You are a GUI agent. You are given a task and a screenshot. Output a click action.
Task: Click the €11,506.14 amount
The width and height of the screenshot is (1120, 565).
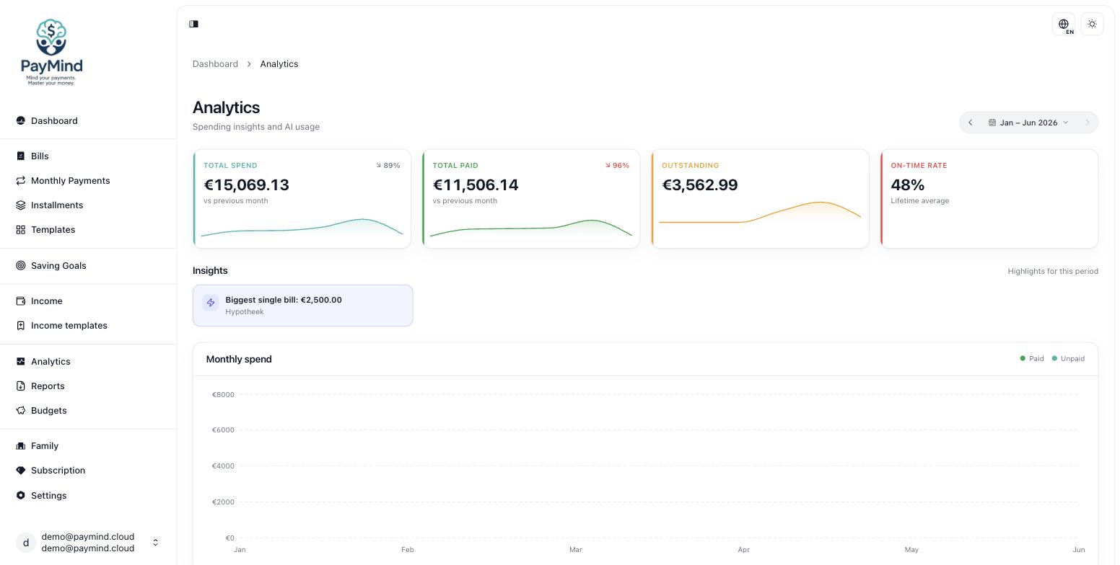(x=476, y=185)
